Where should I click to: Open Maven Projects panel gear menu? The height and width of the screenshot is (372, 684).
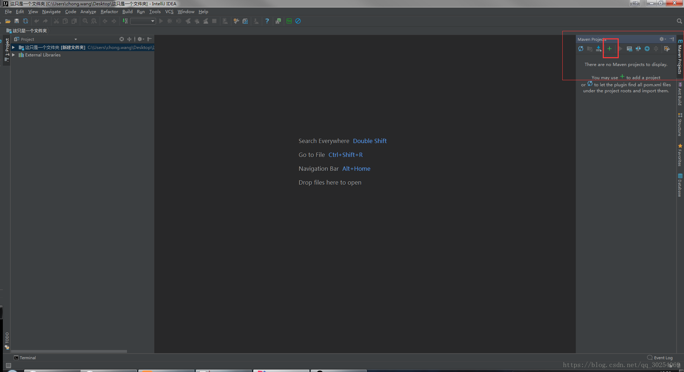pos(663,39)
